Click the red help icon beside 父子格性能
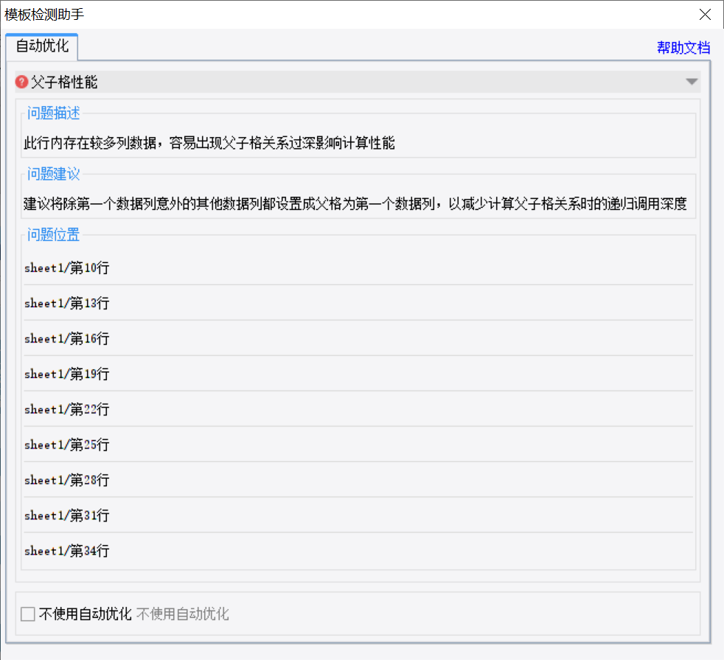The image size is (724, 660). [x=21, y=82]
